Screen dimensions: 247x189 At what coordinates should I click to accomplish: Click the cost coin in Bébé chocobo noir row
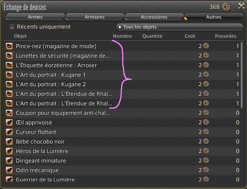pos(206,141)
